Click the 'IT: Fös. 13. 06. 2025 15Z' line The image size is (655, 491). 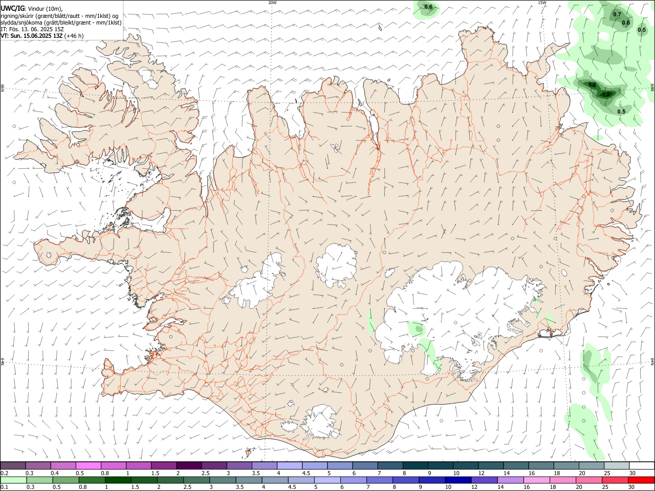click(x=32, y=29)
